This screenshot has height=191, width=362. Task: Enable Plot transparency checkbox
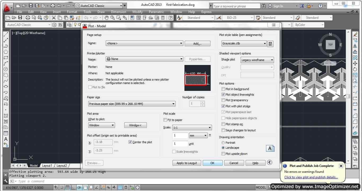coord(223,100)
